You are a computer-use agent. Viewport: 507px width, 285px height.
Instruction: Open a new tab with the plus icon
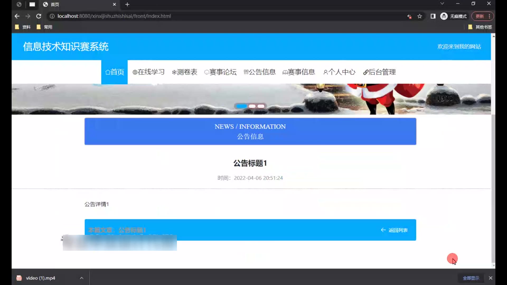pos(127,4)
